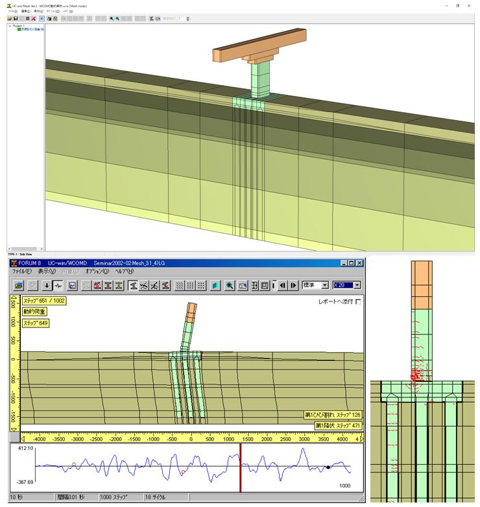Click the teal 3D contour icon
The width and height of the screenshot is (480, 507).
point(215,285)
